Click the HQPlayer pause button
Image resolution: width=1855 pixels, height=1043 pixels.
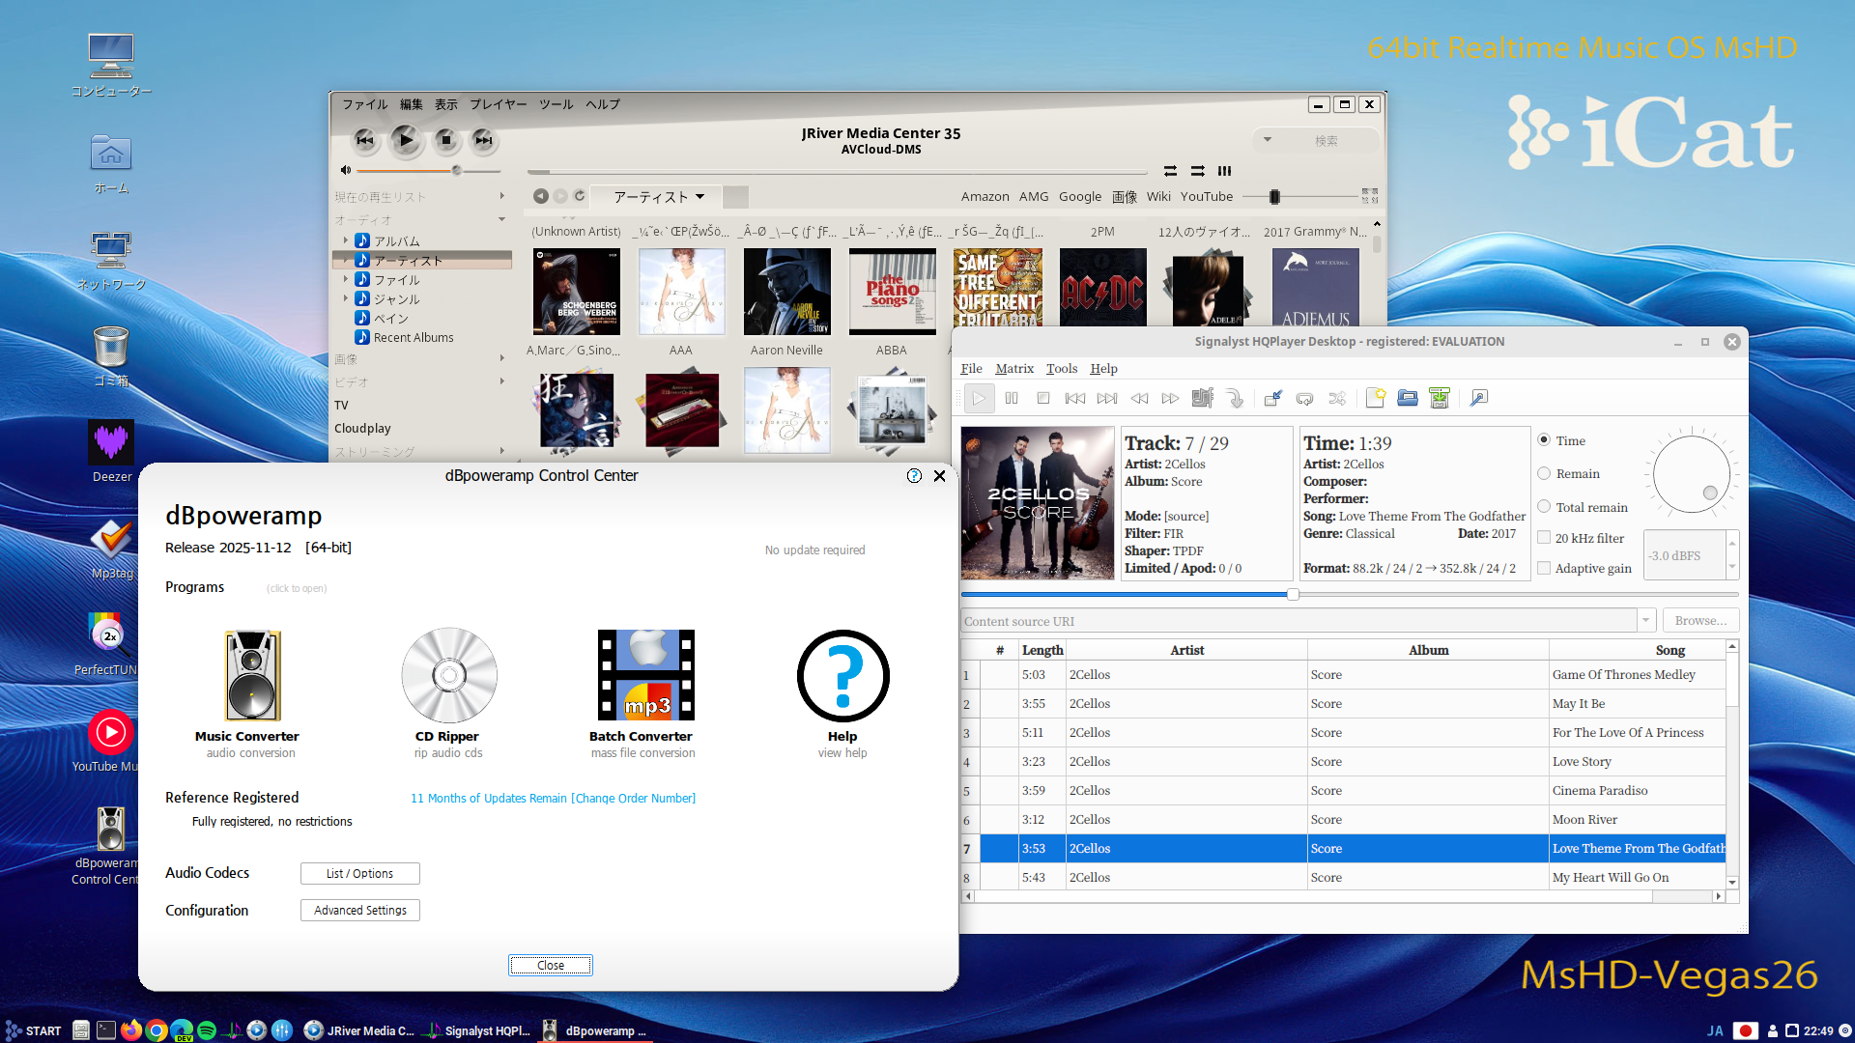point(1012,398)
